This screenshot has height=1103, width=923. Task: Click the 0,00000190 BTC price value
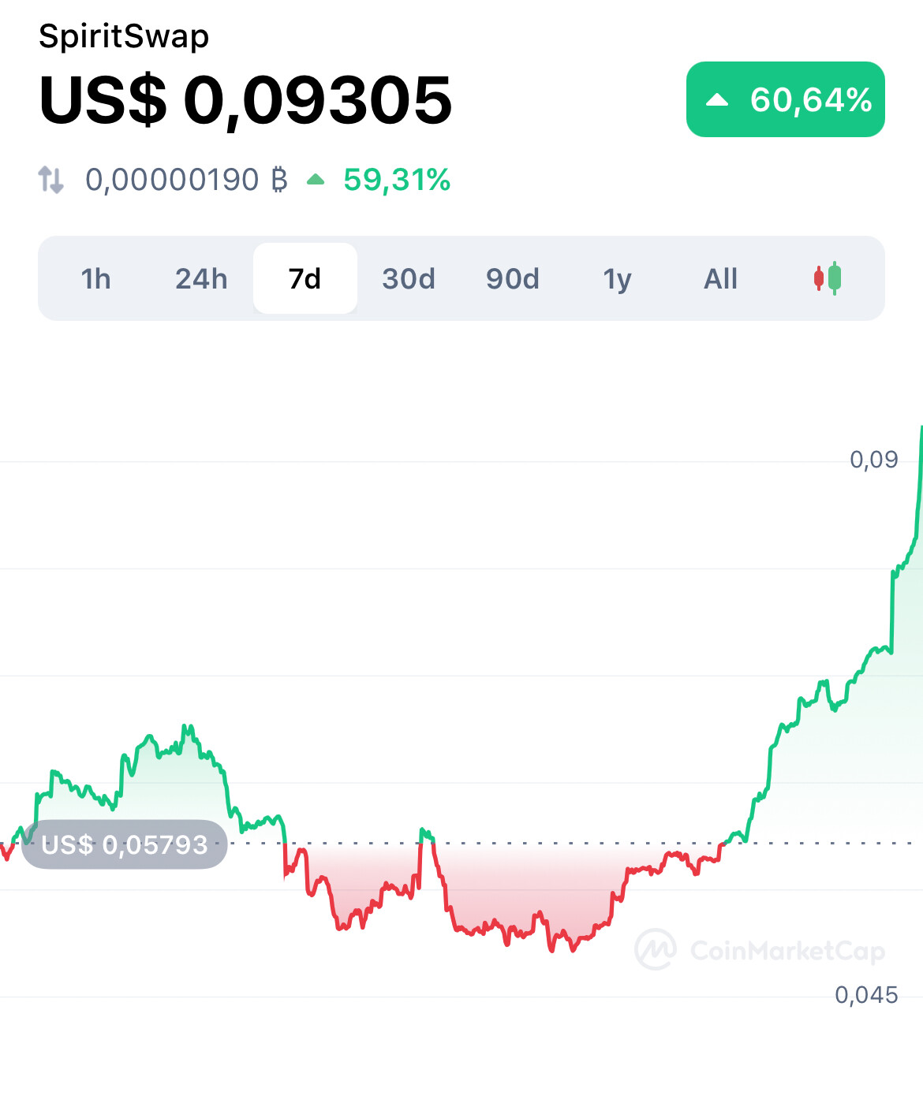click(185, 180)
